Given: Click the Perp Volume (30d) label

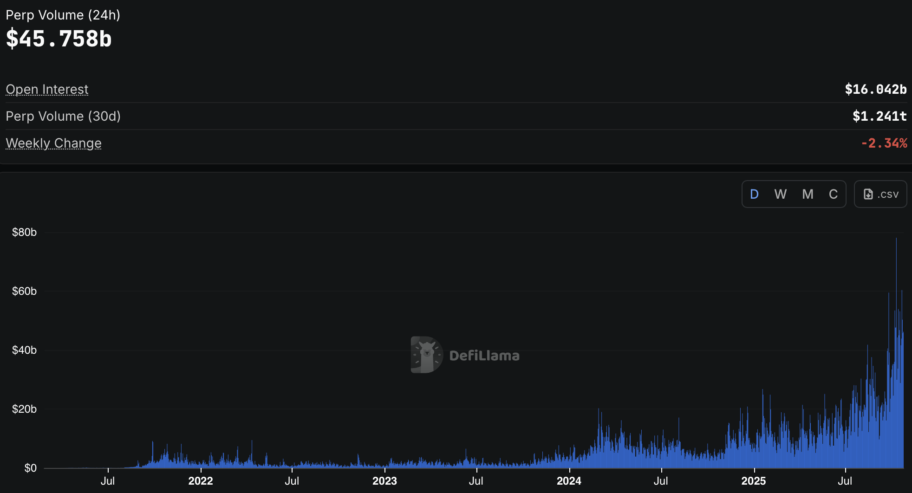Looking at the screenshot, I should click(x=63, y=116).
